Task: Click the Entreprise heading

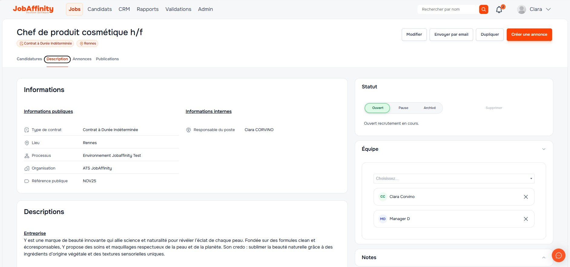Action: pos(35,233)
